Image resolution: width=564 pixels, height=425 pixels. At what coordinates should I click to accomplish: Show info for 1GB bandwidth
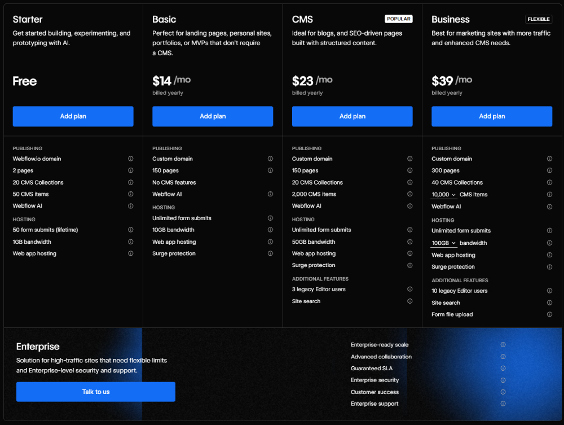[131, 242]
